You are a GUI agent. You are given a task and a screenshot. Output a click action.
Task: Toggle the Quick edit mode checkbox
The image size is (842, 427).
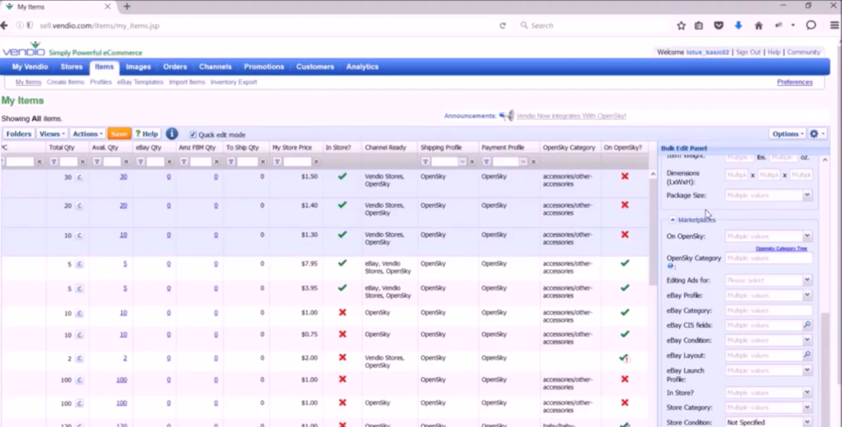coord(193,135)
